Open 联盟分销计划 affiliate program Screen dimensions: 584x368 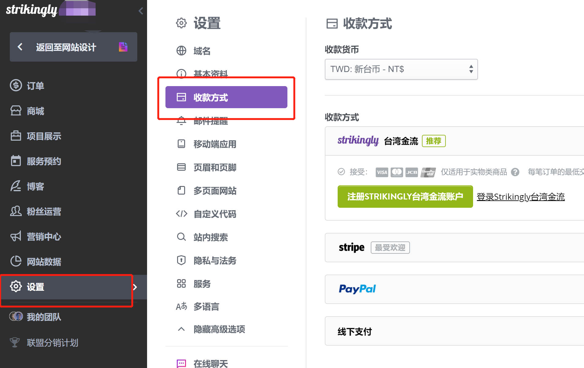tap(53, 343)
